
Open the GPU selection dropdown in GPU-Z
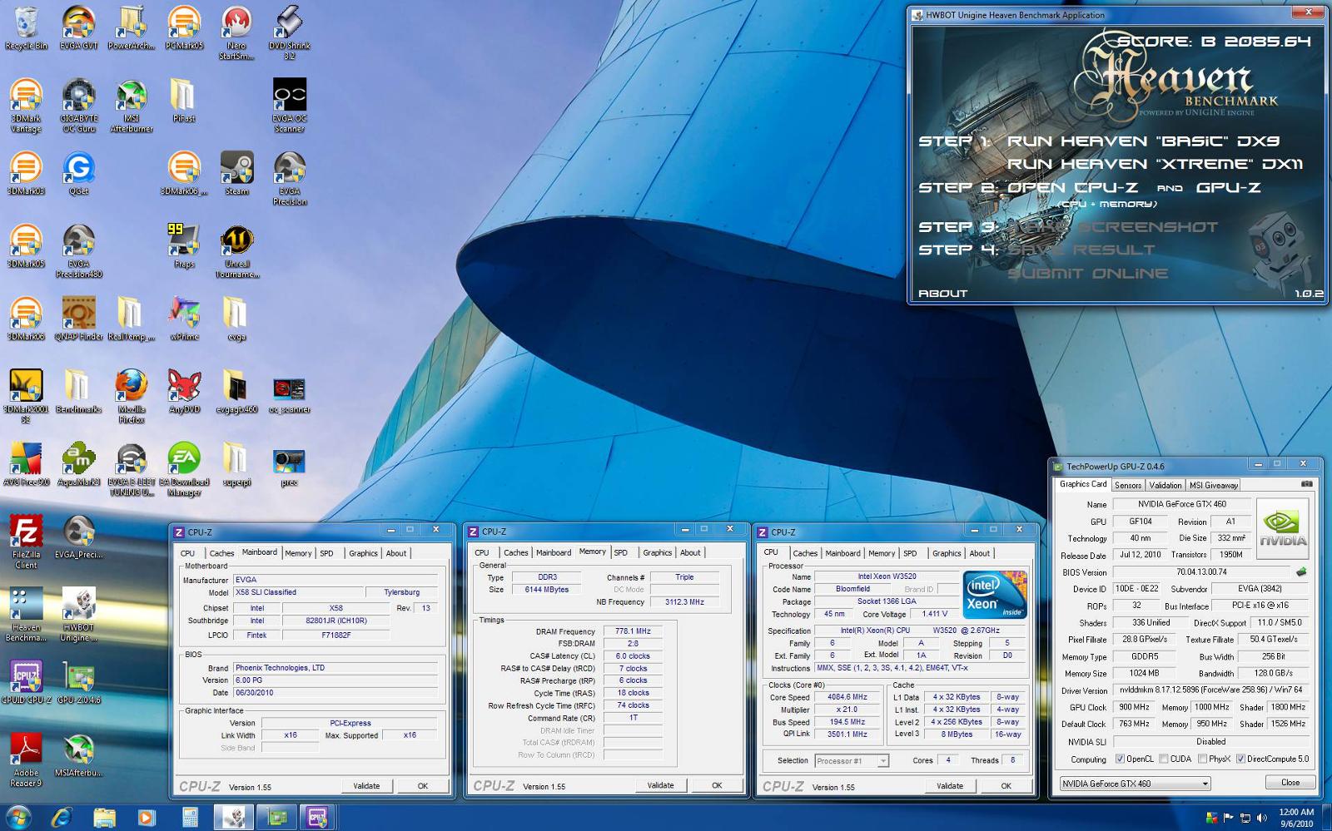coord(1135,784)
